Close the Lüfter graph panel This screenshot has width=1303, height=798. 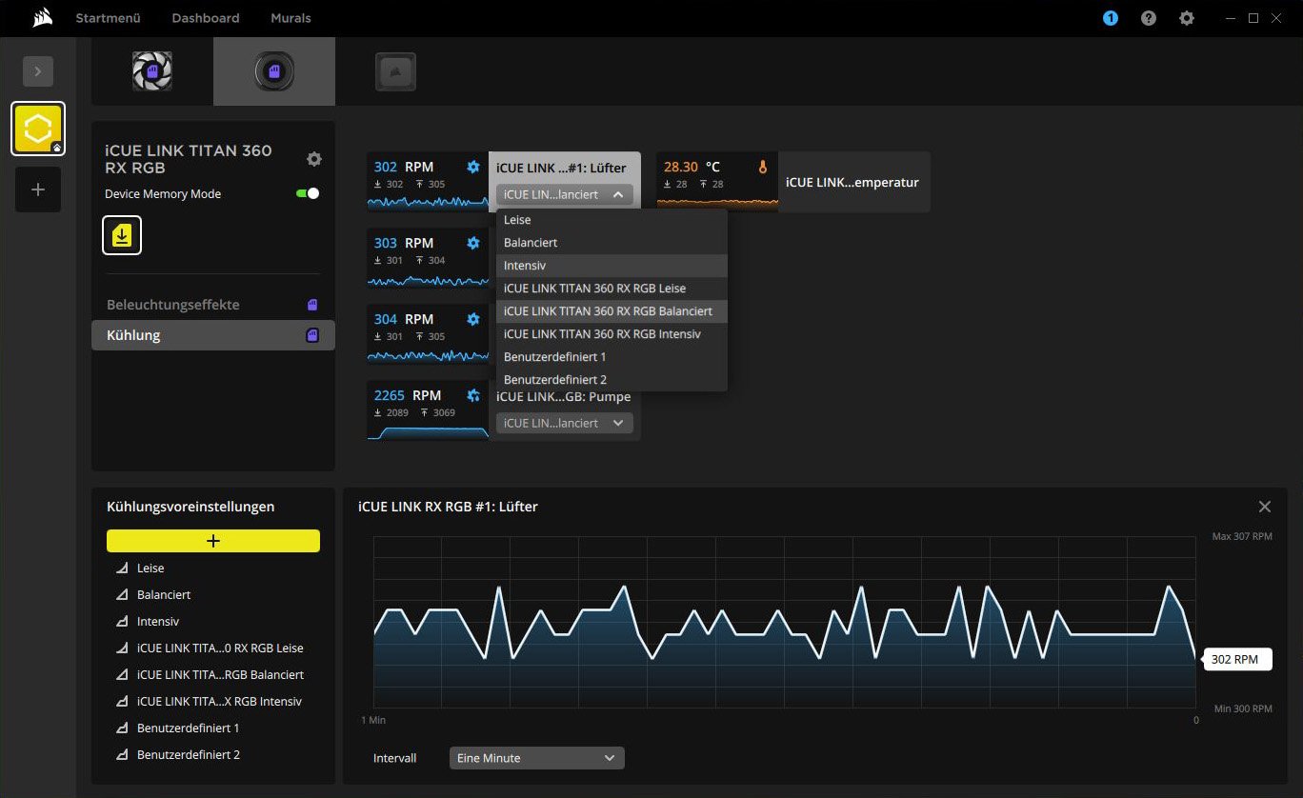[1265, 507]
